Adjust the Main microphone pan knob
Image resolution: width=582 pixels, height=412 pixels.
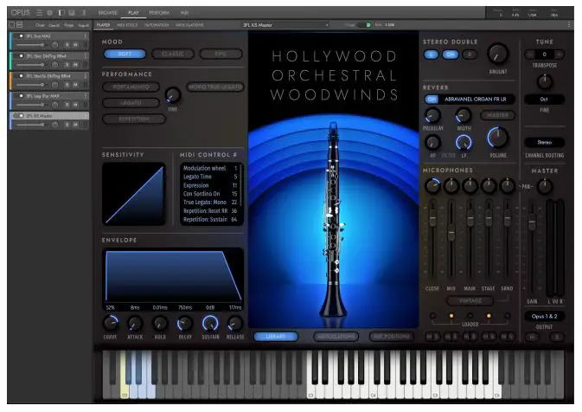[470, 186]
